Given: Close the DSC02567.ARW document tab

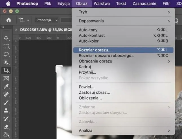Looking at the screenshot, I should 16,30.
